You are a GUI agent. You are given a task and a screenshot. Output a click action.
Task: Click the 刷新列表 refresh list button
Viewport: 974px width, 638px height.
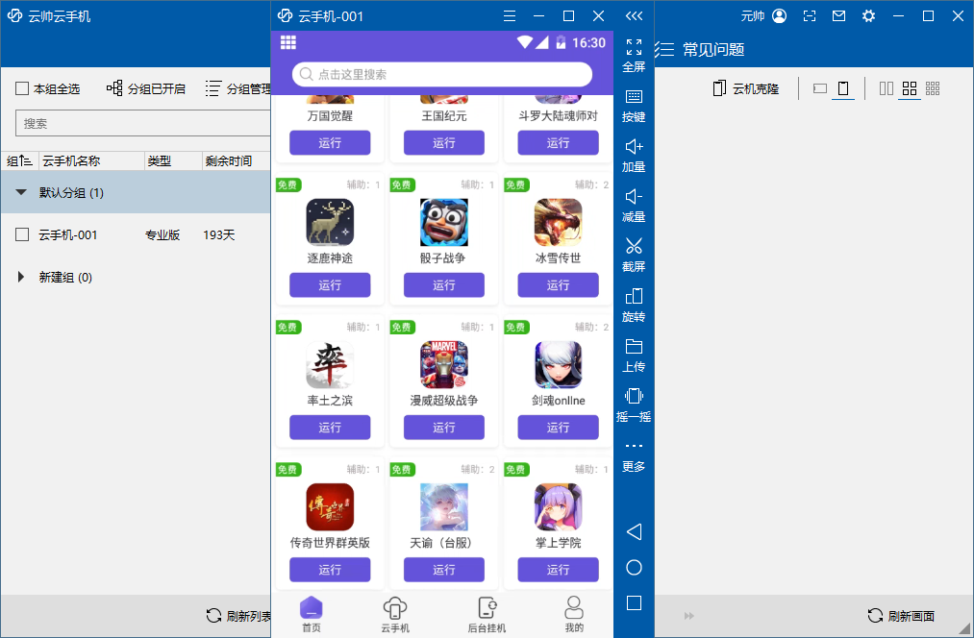pyautogui.click(x=238, y=616)
